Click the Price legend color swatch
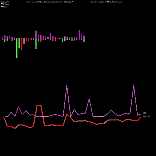 tap(2, 7)
